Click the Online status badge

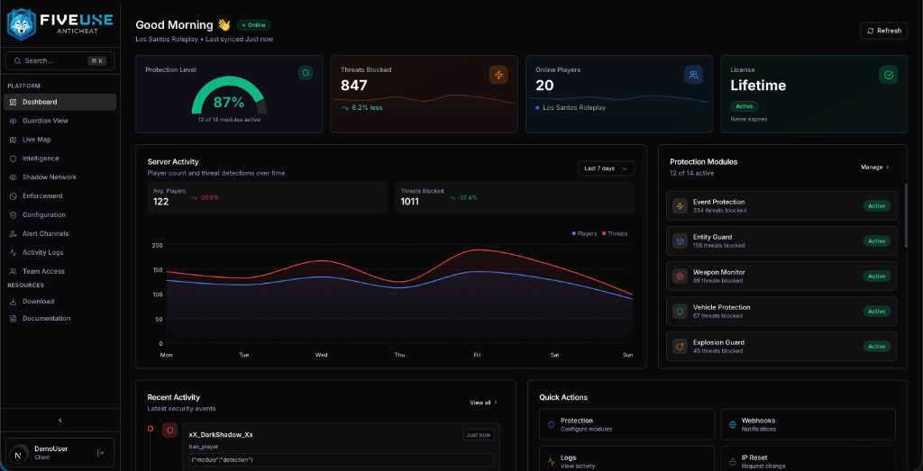tap(253, 25)
